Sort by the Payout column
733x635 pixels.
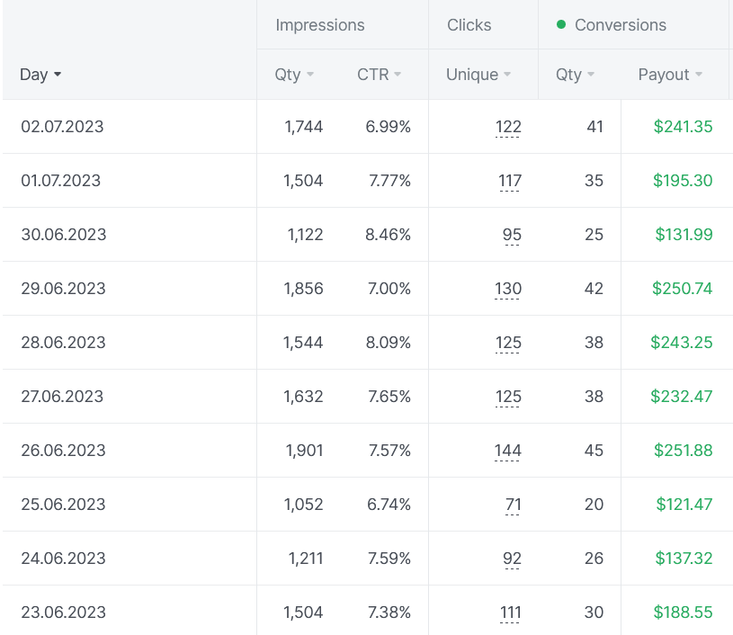coord(670,75)
